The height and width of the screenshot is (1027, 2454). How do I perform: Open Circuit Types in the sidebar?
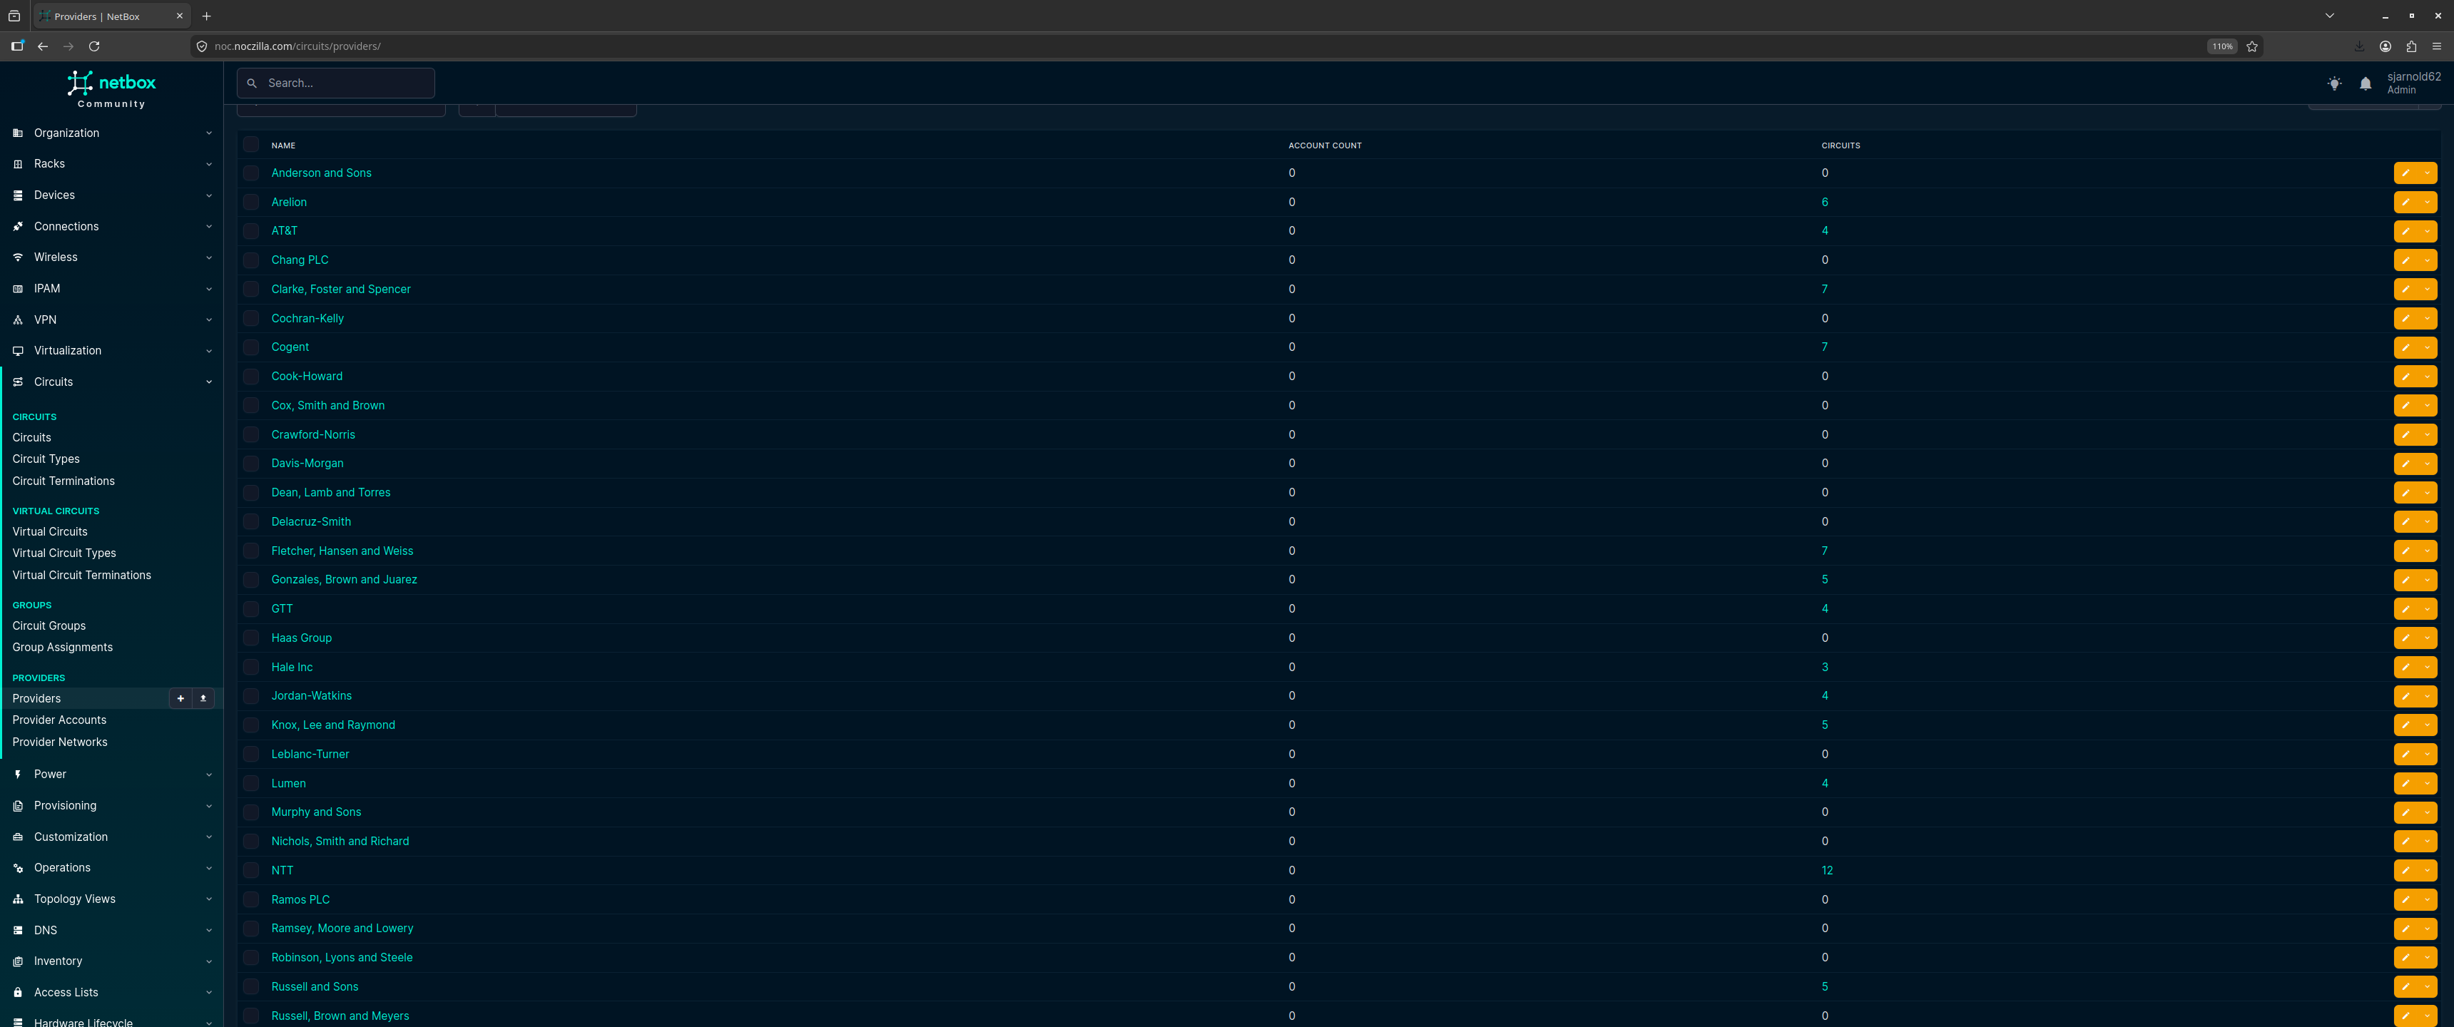(46, 459)
